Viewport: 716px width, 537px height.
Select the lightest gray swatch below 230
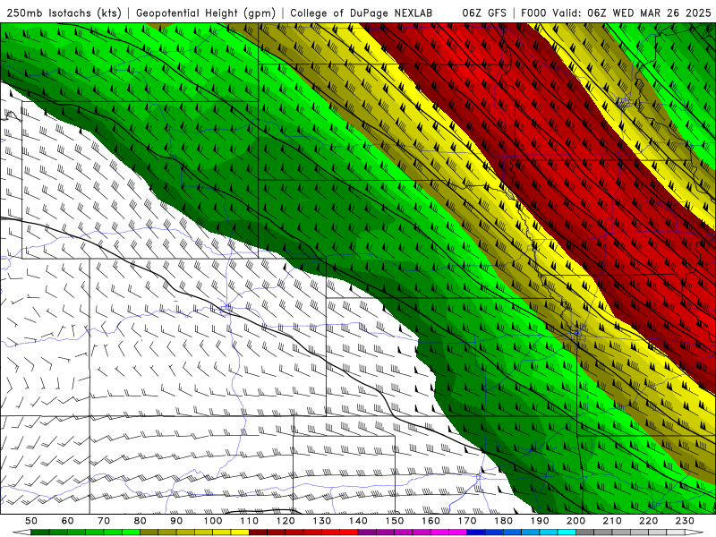click(676, 533)
